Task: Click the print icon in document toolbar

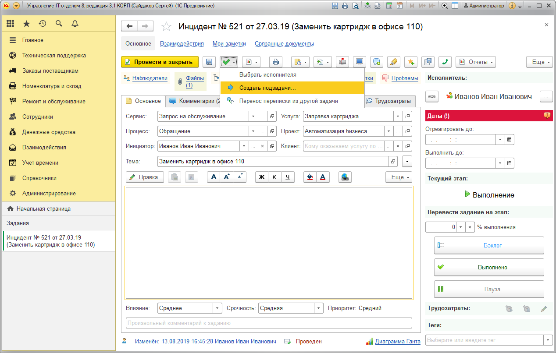Action: [275, 62]
